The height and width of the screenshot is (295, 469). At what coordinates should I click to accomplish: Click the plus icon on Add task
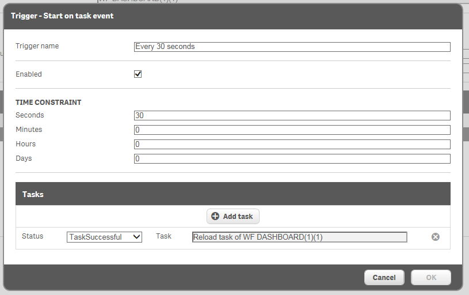click(x=215, y=217)
